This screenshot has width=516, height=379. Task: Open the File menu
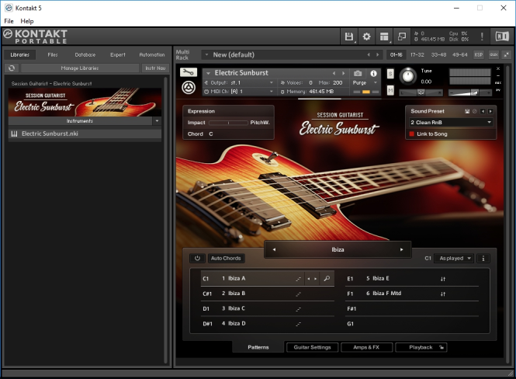point(9,21)
